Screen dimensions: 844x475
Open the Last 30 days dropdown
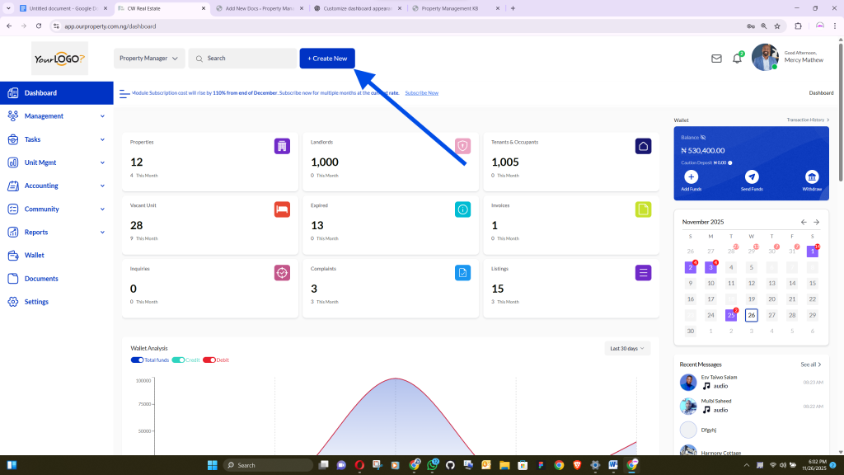627,348
